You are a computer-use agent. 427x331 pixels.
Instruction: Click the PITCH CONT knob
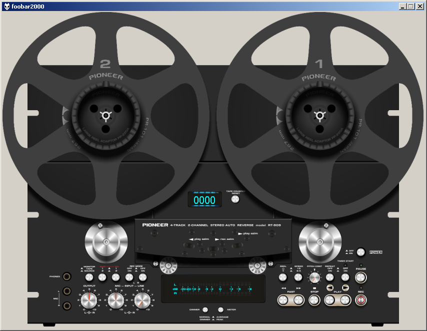314,277
